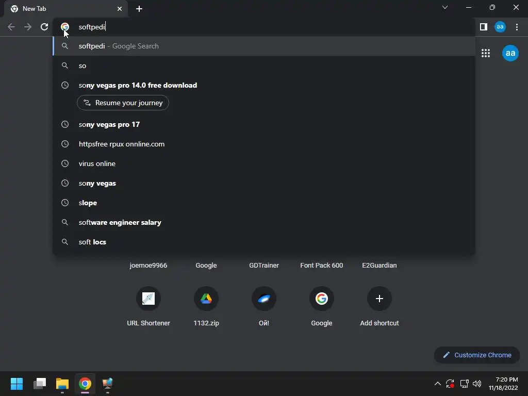The image size is (528, 396).
Task: Choose the 'sony vegas' history suggestion
Action: [264, 183]
